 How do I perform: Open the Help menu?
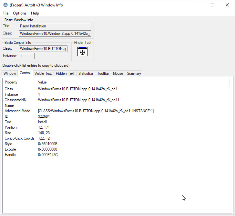point(35,13)
